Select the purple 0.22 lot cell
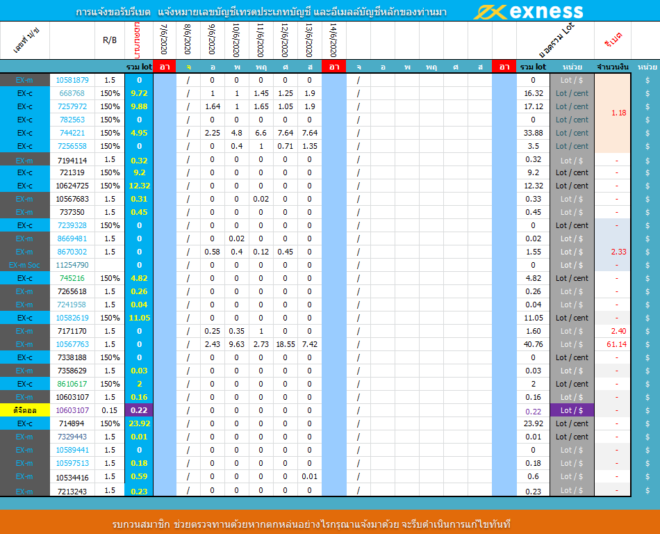The width and height of the screenshot is (660, 534). click(x=139, y=410)
